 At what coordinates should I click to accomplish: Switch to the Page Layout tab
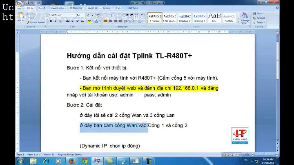[x=58, y=8]
